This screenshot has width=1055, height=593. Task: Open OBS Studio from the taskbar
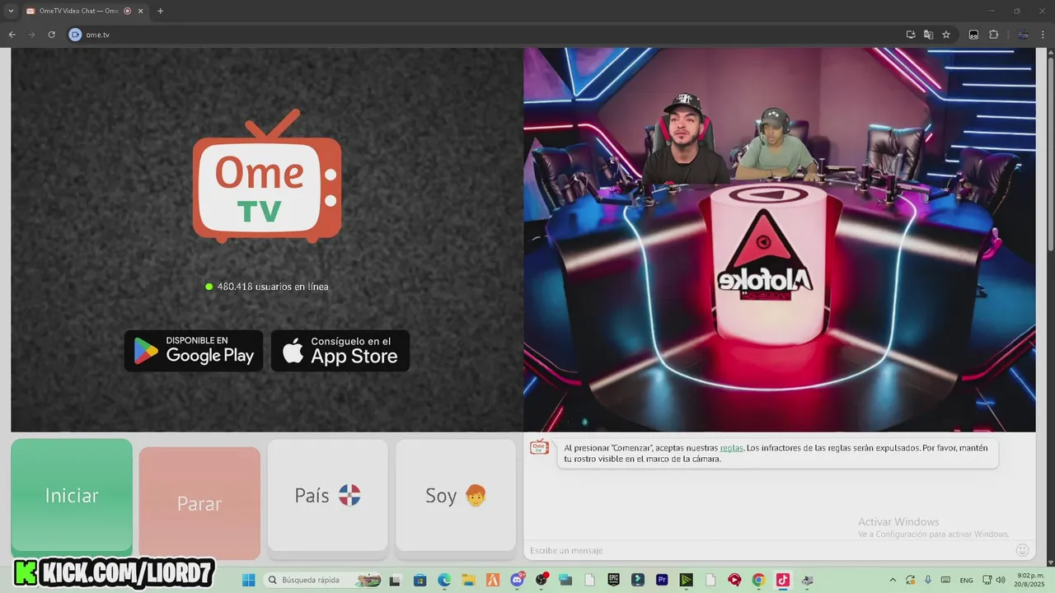tap(542, 580)
